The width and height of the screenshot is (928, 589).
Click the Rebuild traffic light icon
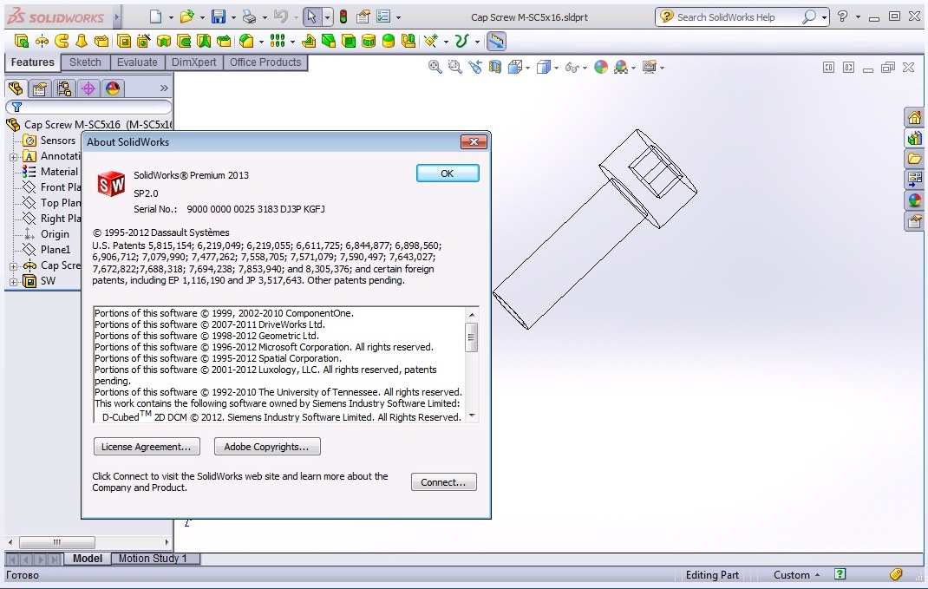point(343,16)
